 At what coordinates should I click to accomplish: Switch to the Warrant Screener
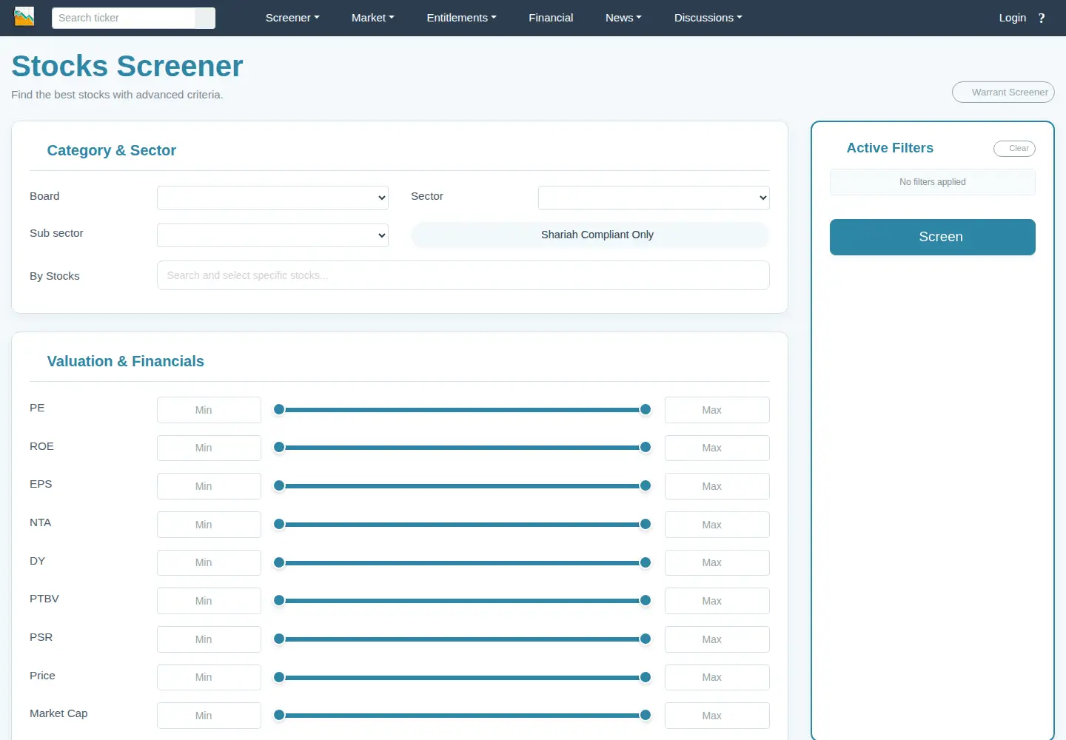[x=1003, y=92]
